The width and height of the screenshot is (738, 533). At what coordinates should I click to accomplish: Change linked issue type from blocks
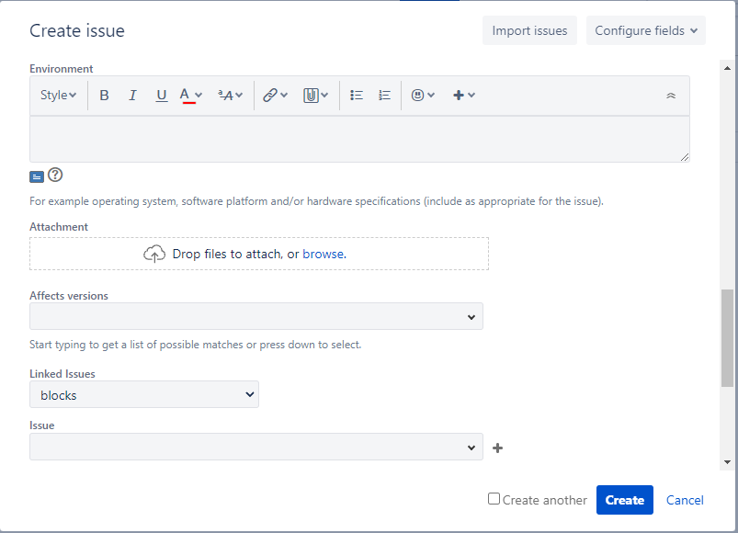point(143,394)
